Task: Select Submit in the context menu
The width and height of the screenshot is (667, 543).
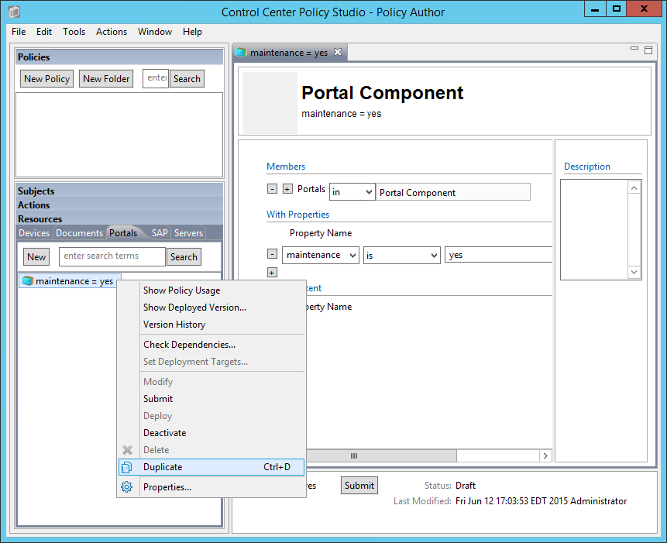Action: (x=211, y=399)
